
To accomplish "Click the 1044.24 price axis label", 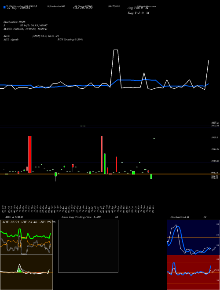I will click(215, 149).
